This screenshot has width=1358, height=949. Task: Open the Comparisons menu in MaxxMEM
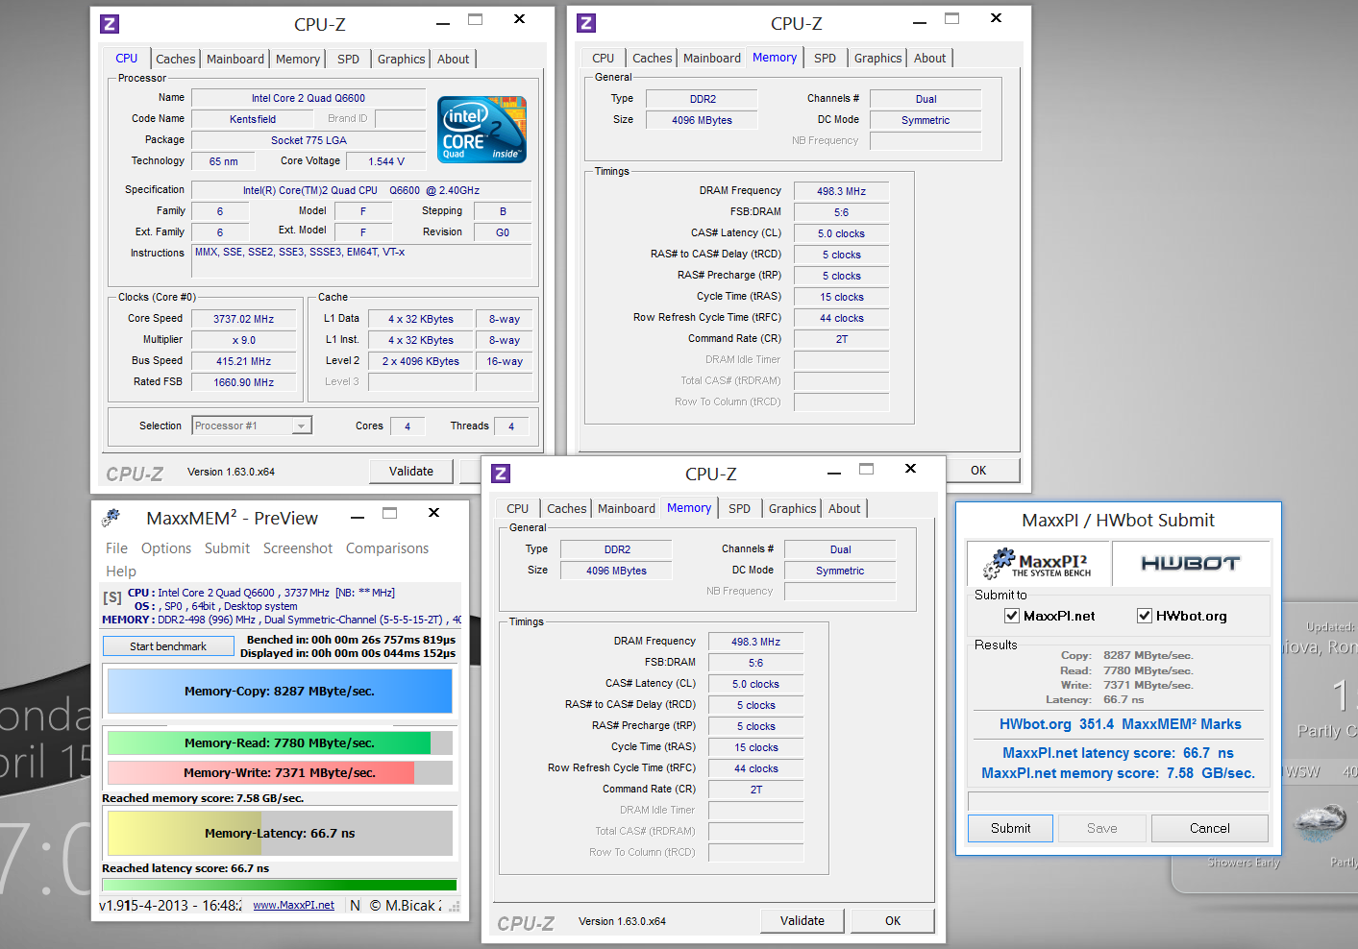tap(387, 548)
